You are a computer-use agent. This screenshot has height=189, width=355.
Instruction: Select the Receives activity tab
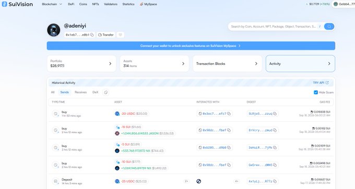tap(80, 92)
